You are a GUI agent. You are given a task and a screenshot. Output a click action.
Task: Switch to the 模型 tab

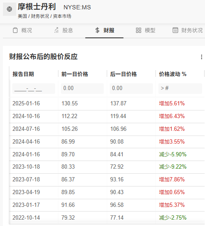pyautogui.click(x=146, y=31)
